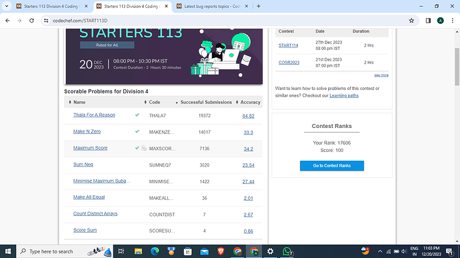Click the solved checkmark for Make N Zero
Viewport: 460px width, 258px height.
tap(137, 131)
